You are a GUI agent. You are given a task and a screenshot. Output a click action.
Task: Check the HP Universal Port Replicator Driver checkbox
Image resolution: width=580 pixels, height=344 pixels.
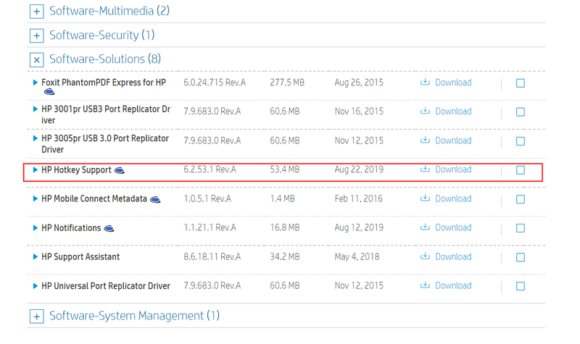pos(521,286)
